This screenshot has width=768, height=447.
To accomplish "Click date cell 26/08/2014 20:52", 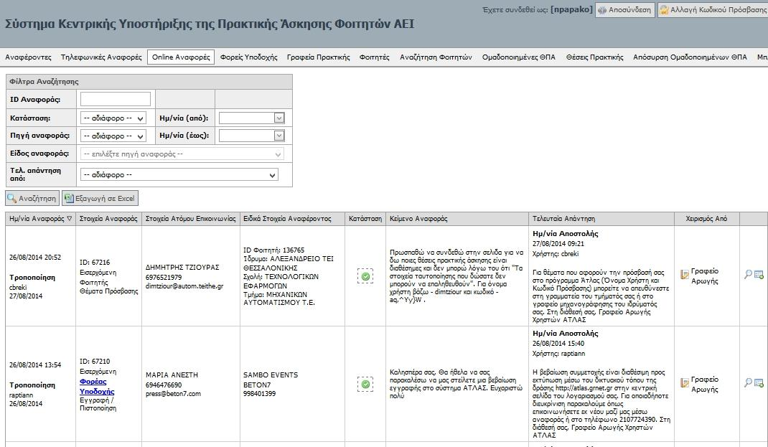I will coord(35,258).
